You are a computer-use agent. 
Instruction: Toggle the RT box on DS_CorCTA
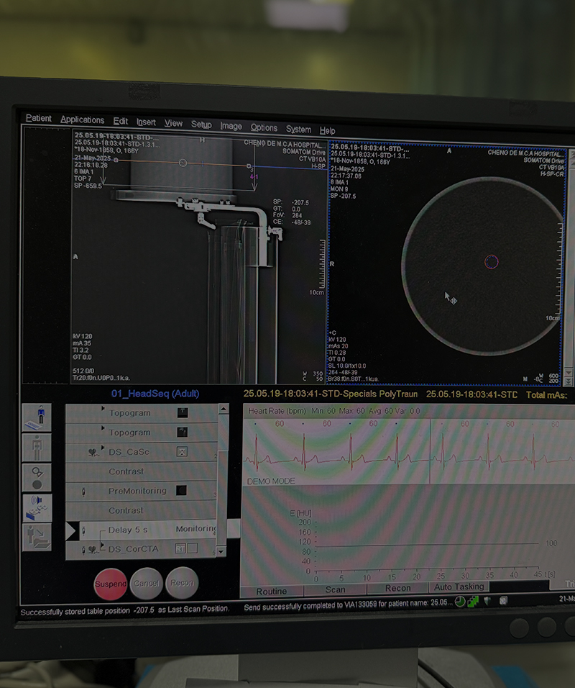(180, 549)
